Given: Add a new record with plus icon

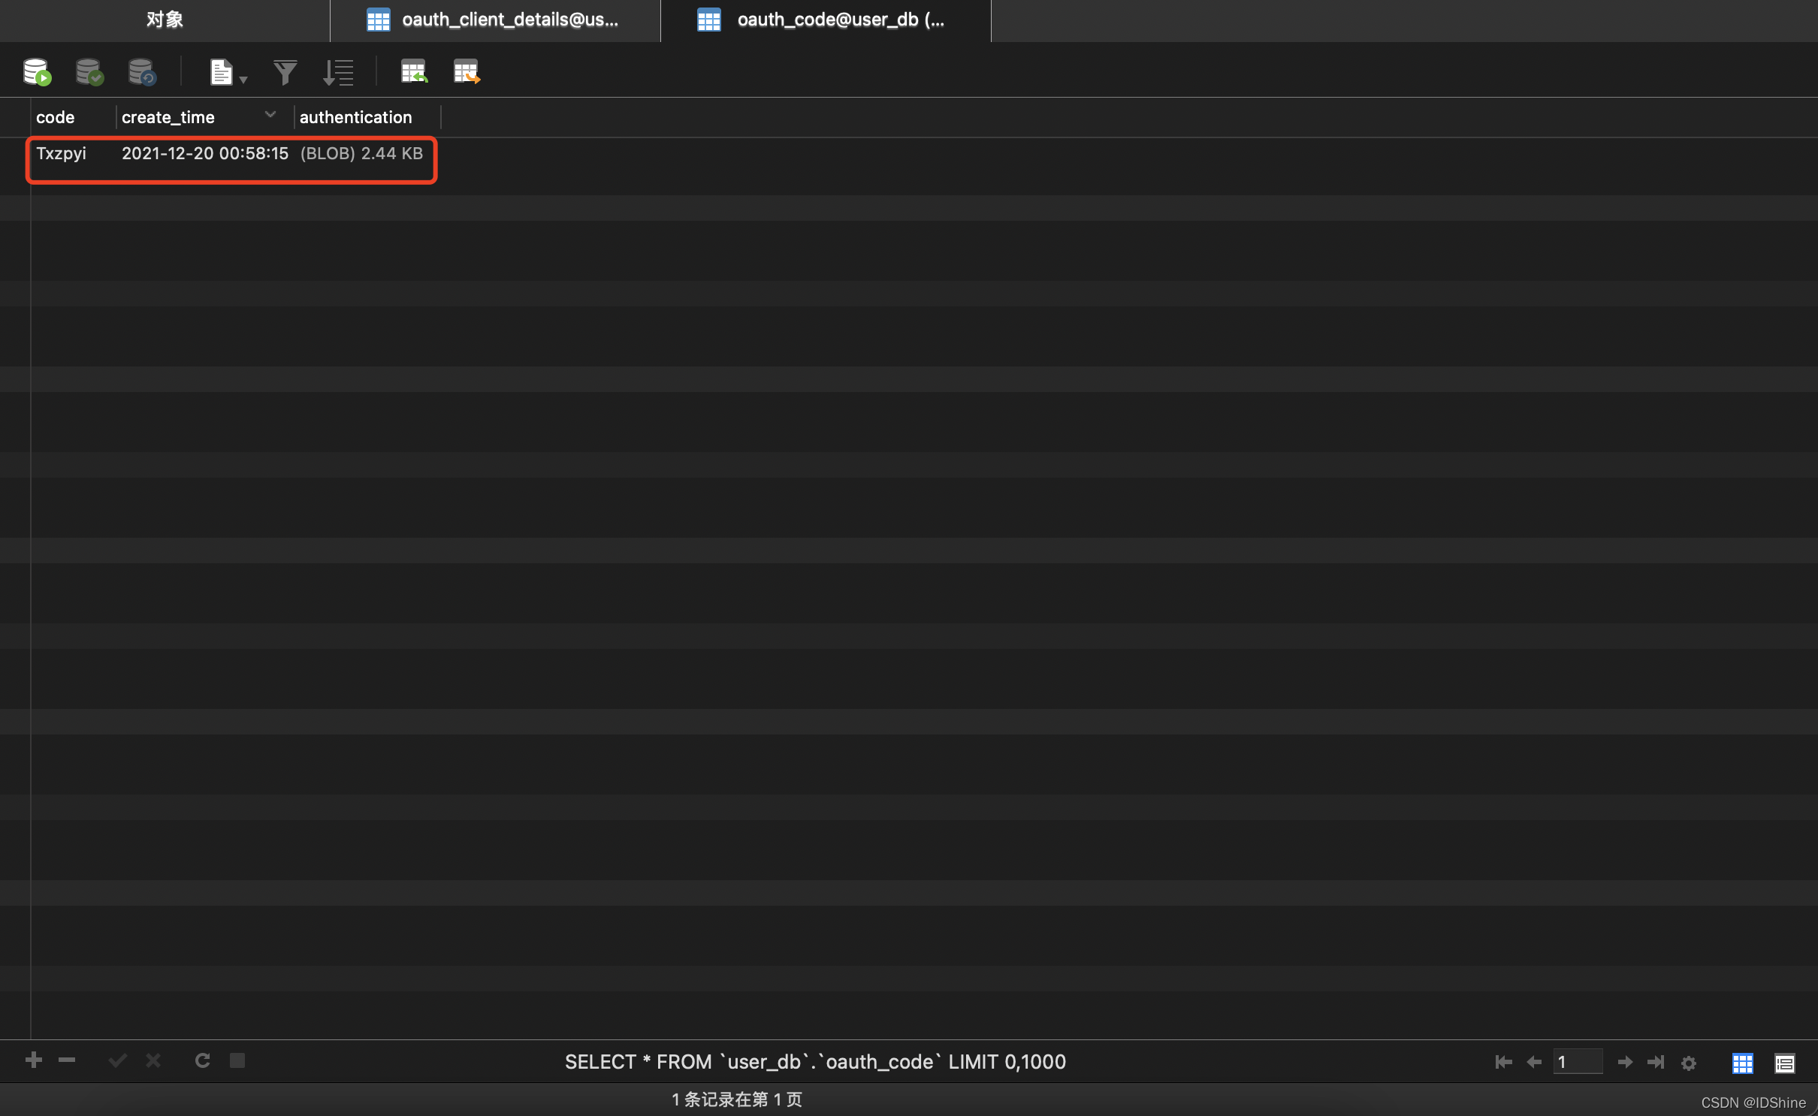Looking at the screenshot, I should pos(33,1060).
